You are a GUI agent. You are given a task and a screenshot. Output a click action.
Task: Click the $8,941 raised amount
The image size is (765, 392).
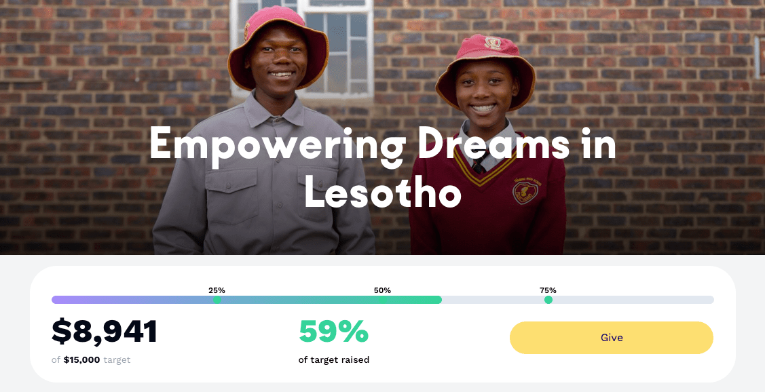click(105, 332)
